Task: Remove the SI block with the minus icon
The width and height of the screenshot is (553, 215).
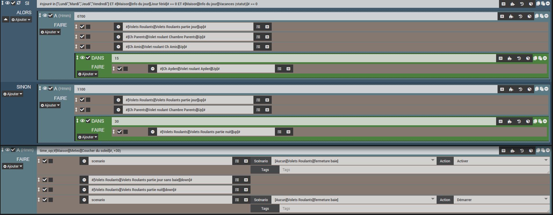Action: [548, 3]
